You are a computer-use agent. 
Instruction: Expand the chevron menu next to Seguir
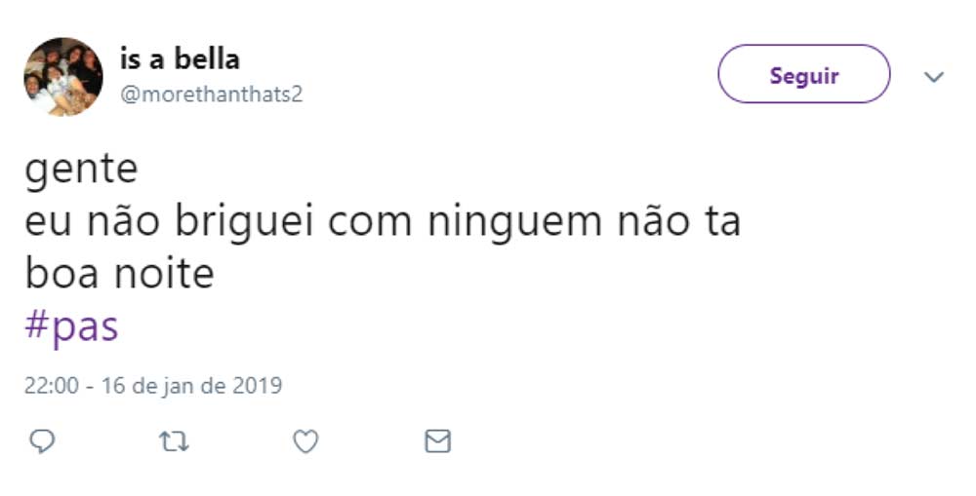pyautogui.click(x=934, y=77)
